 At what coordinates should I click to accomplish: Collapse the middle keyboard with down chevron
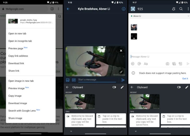(x=71, y=131)
